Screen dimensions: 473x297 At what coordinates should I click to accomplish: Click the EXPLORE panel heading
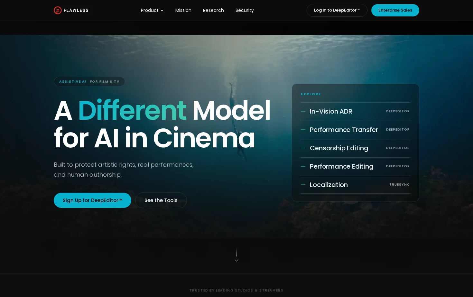pyautogui.click(x=311, y=94)
